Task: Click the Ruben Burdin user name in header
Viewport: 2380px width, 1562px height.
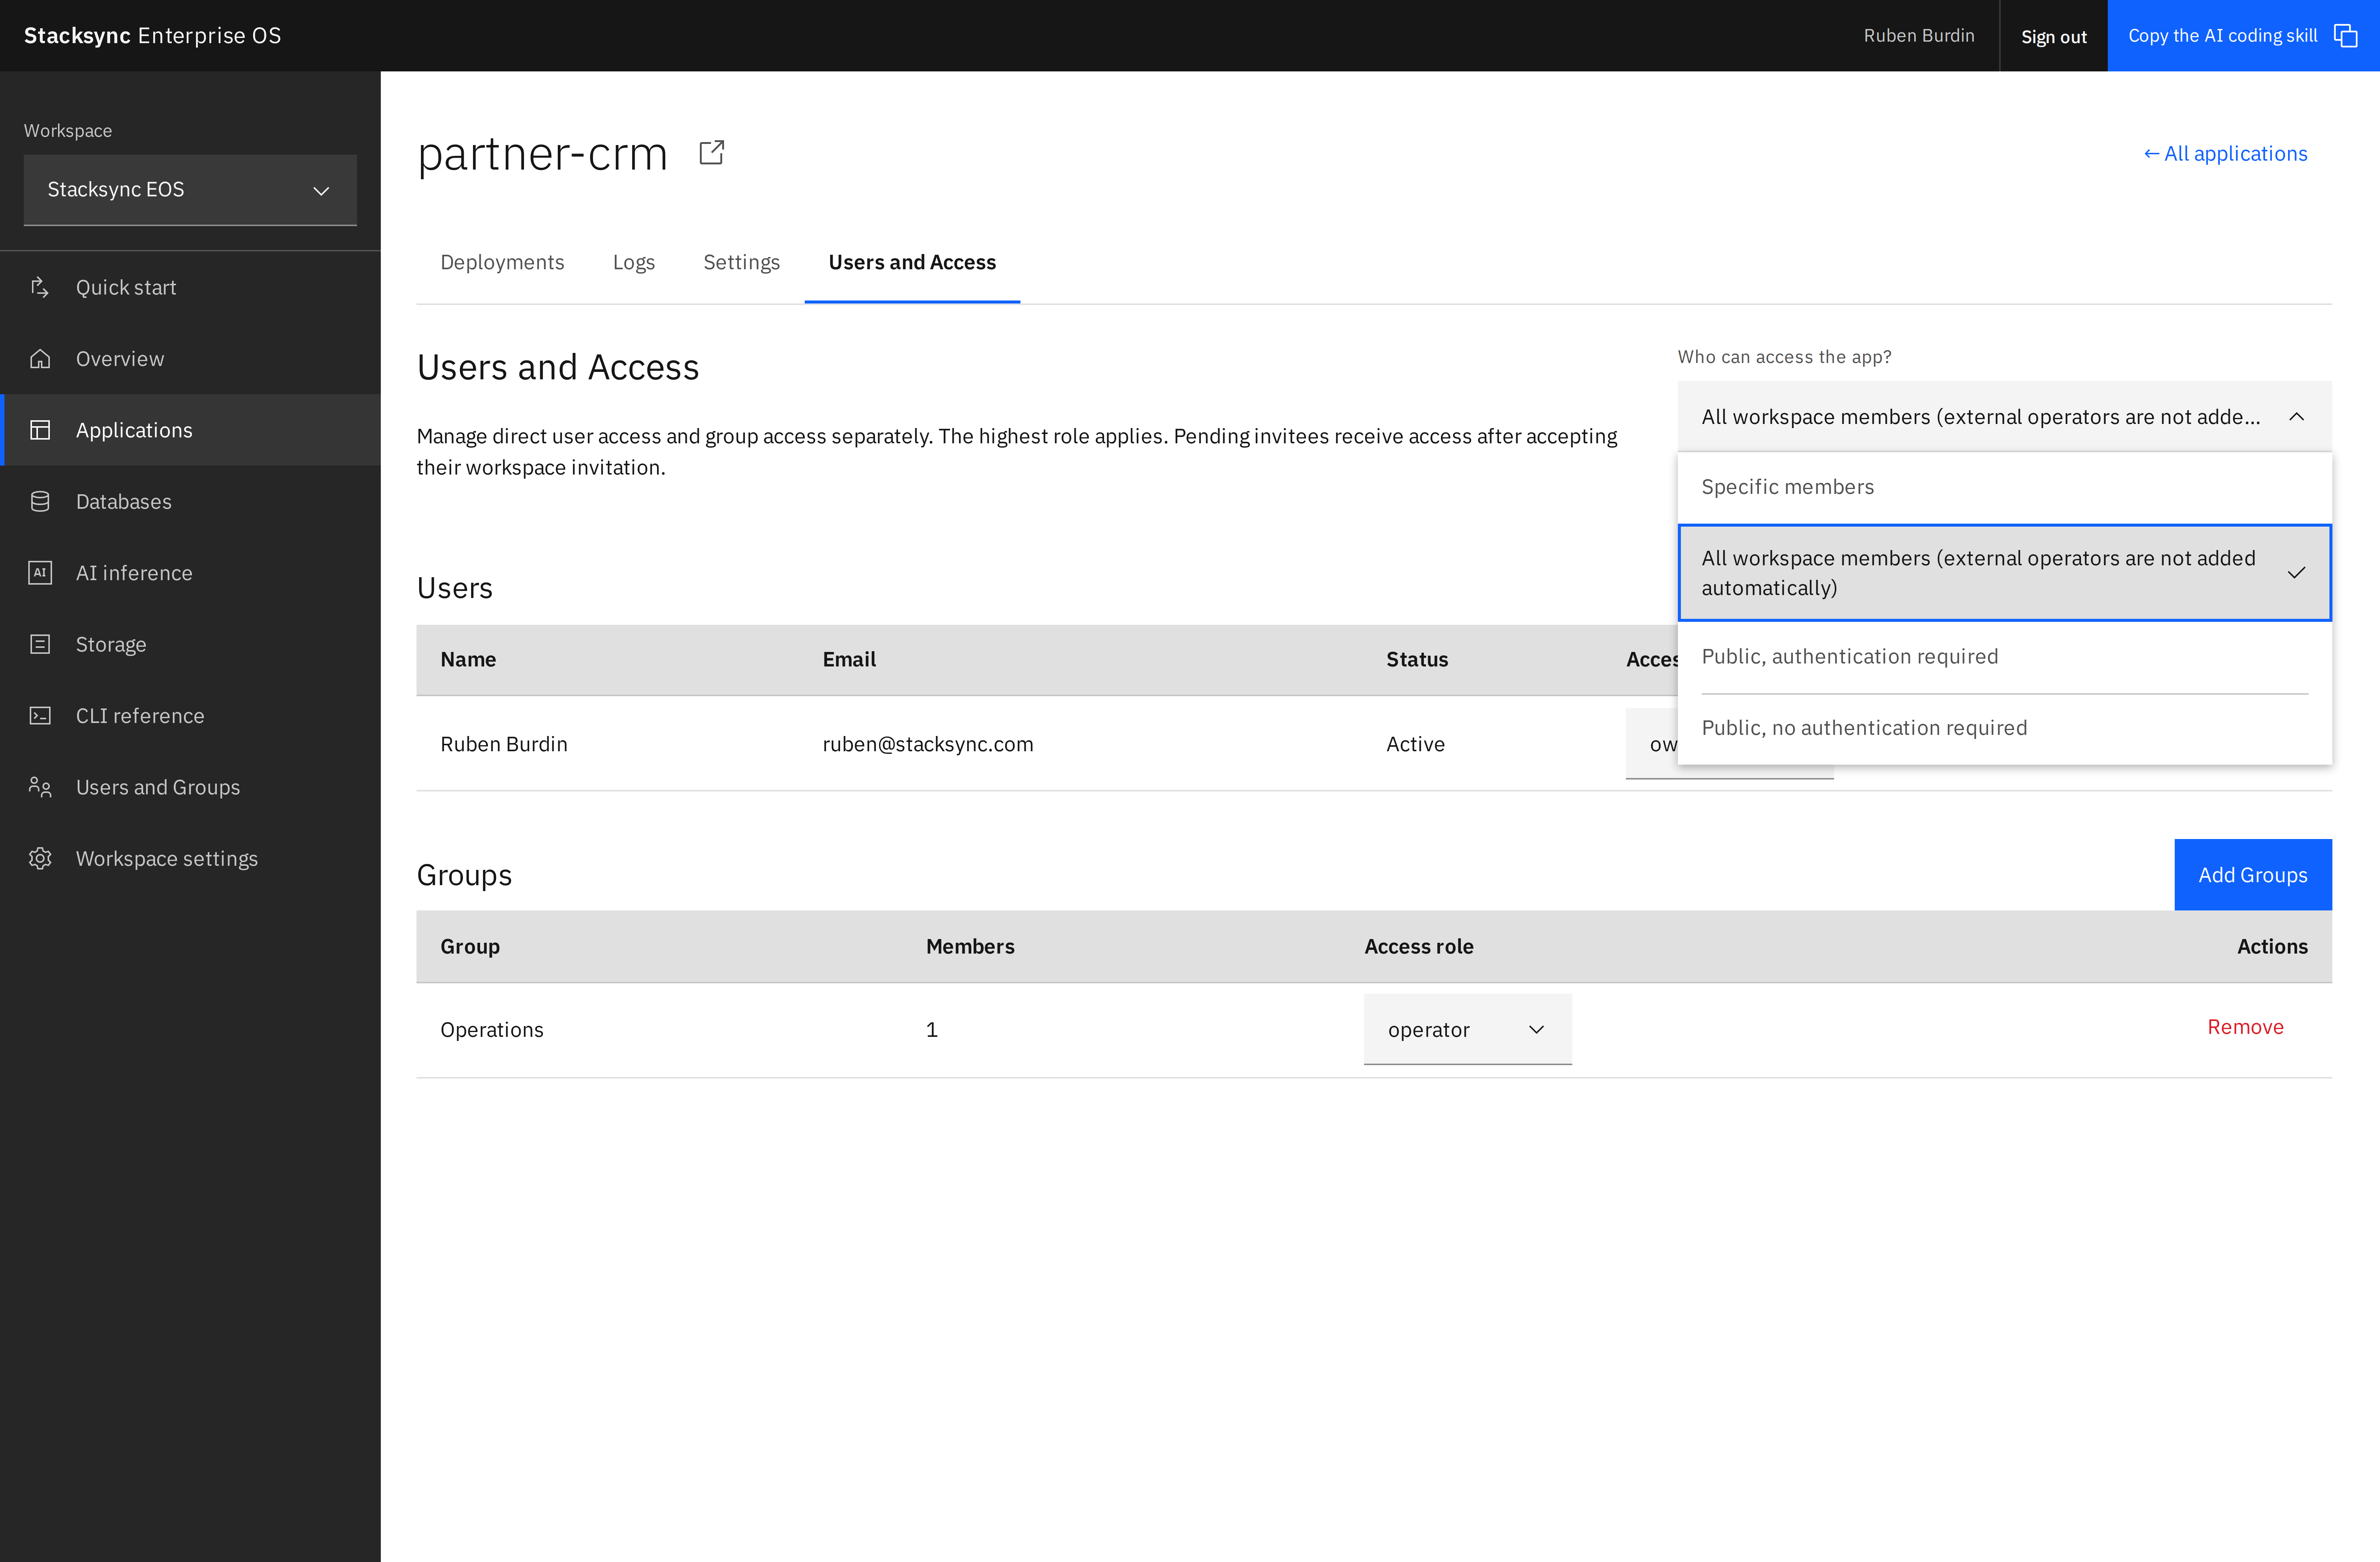Action: coord(1918,36)
